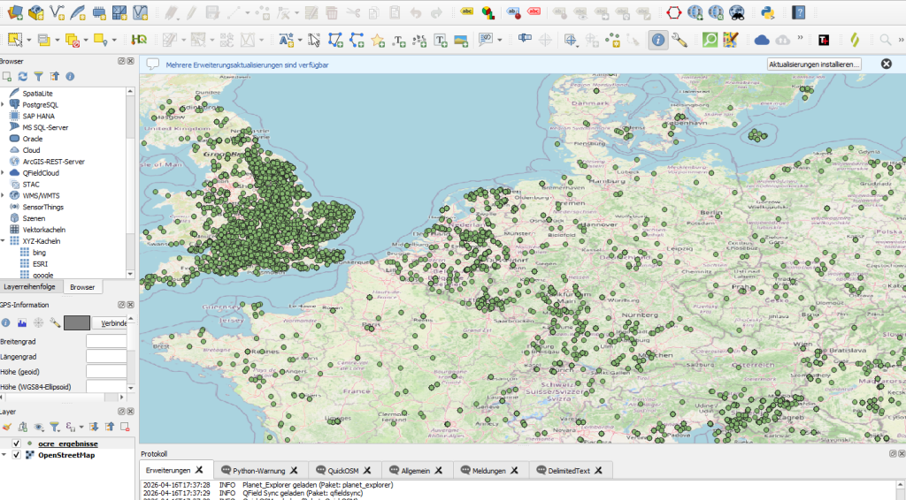Click the gray GPS color swatch
The width and height of the screenshot is (906, 500).
coord(76,322)
